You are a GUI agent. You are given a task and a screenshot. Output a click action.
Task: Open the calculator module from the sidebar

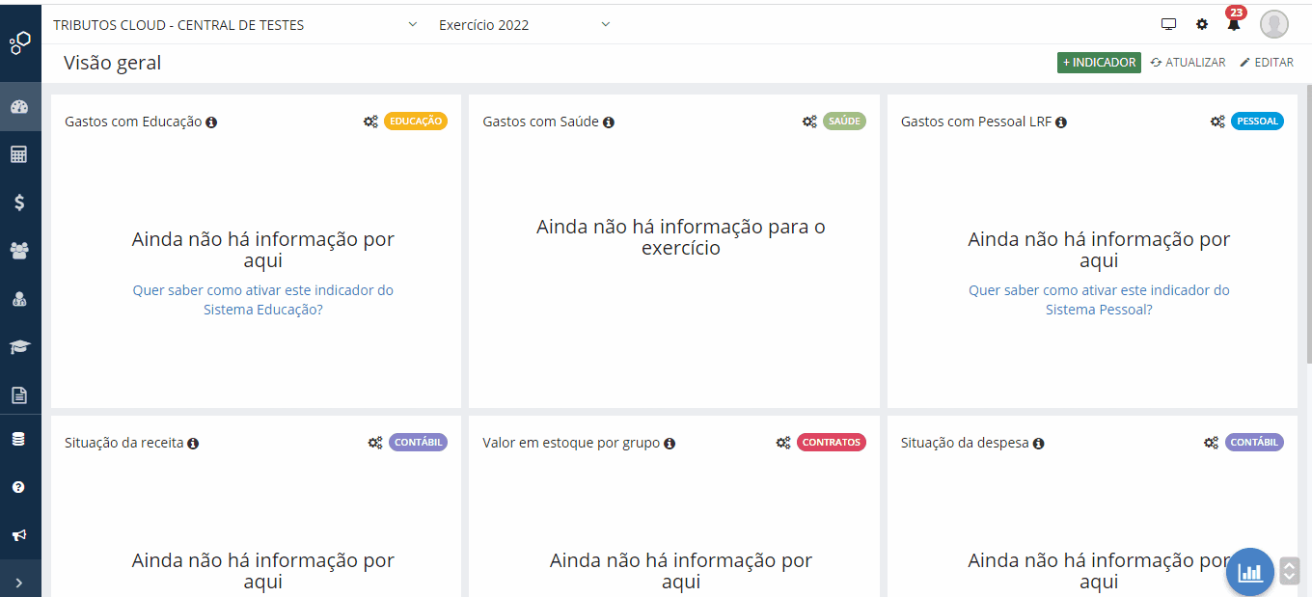click(20, 154)
